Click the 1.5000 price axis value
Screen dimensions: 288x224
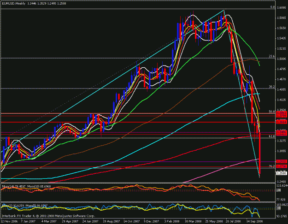pyautogui.click(x=282, y=59)
